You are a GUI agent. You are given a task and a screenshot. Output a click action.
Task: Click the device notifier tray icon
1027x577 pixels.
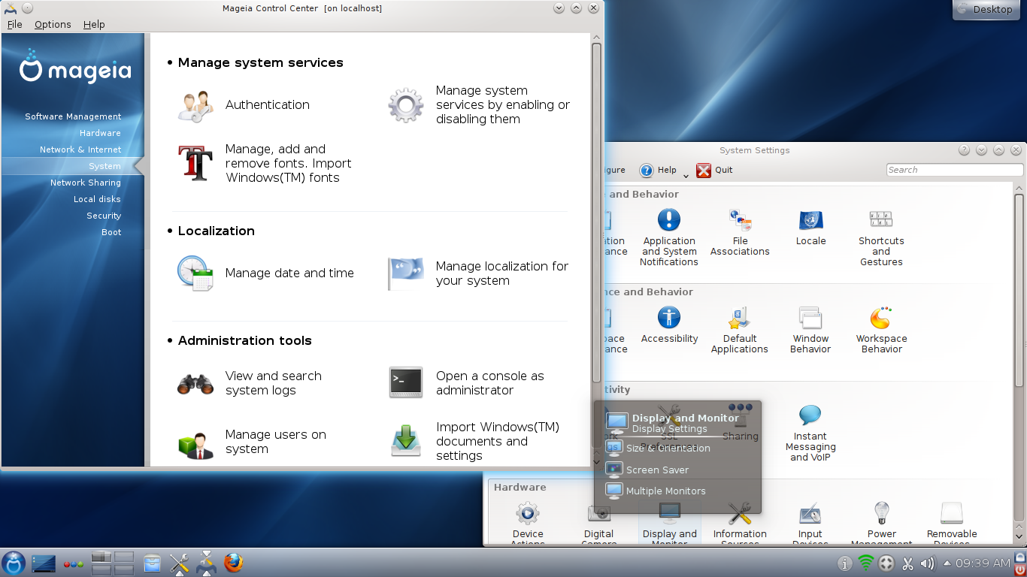[x=886, y=563]
